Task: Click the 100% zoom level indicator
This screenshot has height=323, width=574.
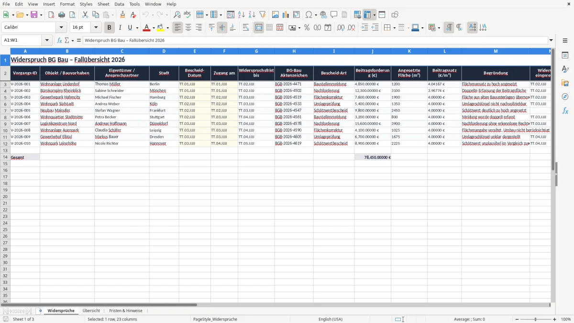Action: pos(565,319)
